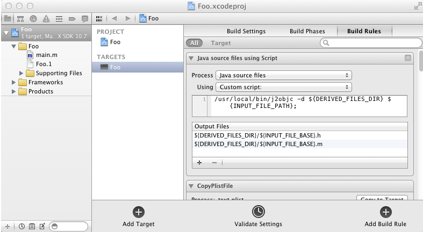Open the Project navigator folder icon
423x232 pixels.
[x=8, y=19]
